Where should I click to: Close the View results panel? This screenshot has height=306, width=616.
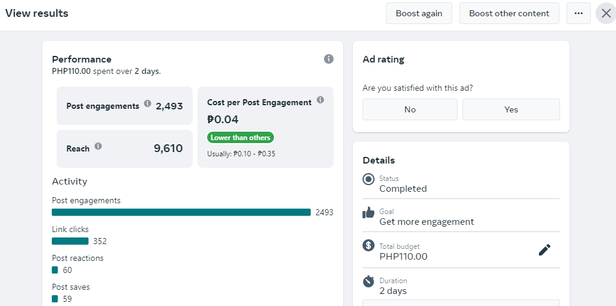pyautogui.click(x=606, y=13)
